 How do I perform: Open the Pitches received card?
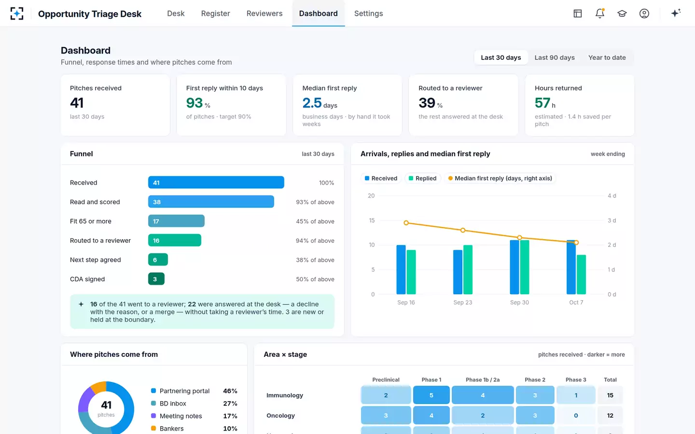(x=115, y=105)
